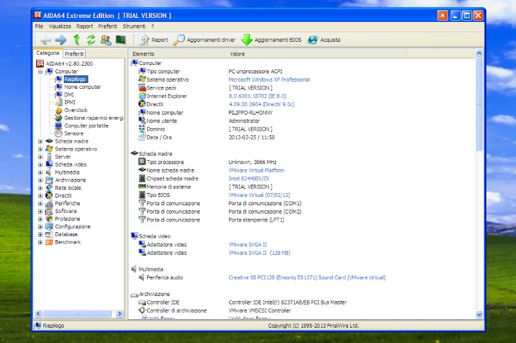Click the Microsoft Windows XP Professional link

pyautogui.click(x=269, y=80)
